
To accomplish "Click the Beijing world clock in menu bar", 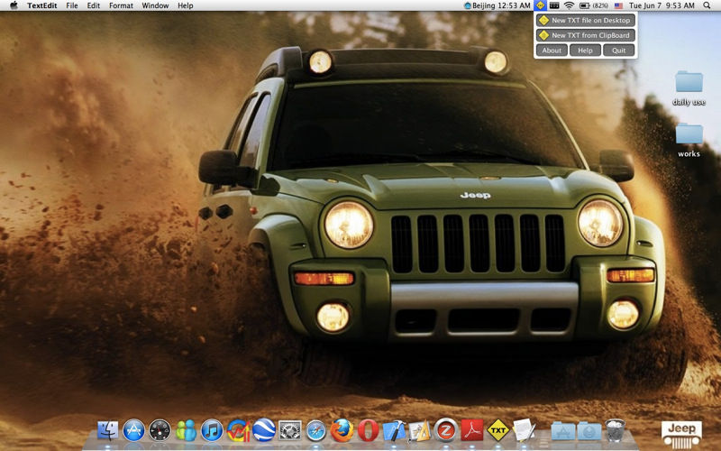I will pyautogui.click(x=497, y=5).
